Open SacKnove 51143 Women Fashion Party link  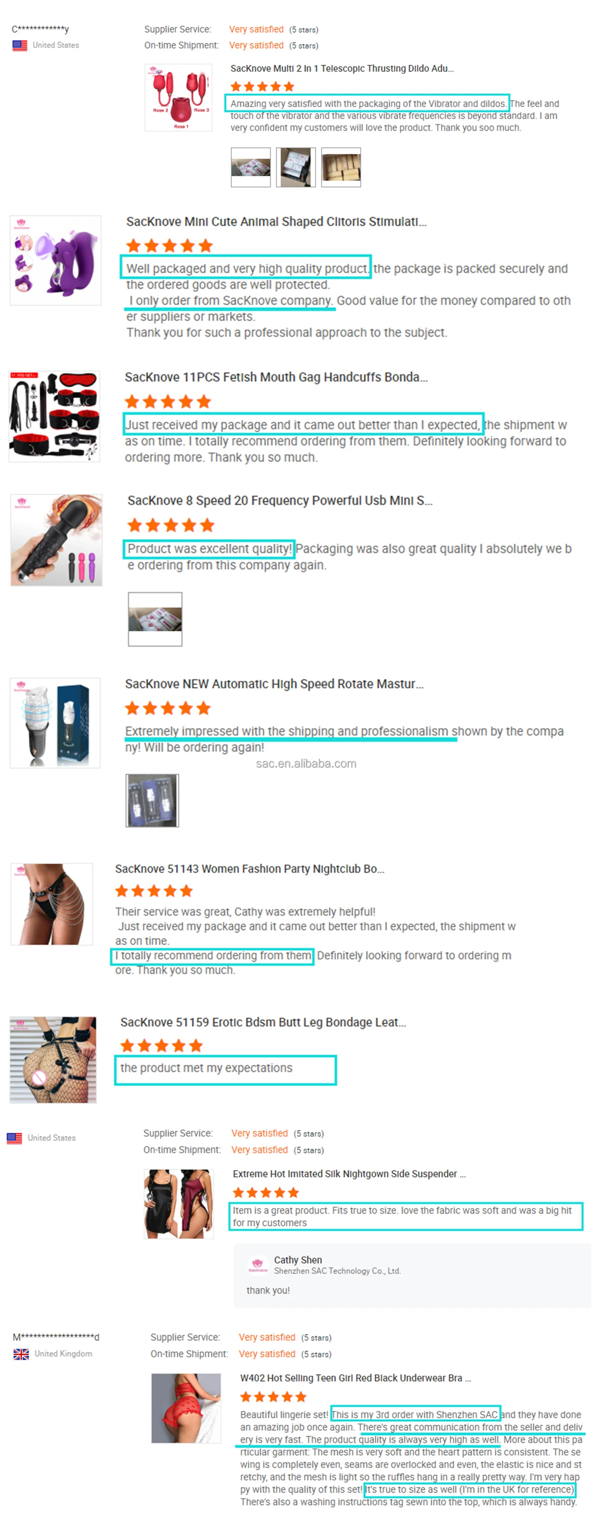(x=250, y=869)
